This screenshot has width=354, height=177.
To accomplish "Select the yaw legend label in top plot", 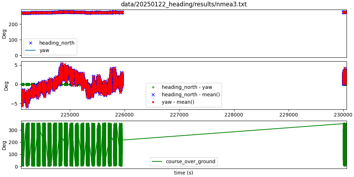I will [x=44, y=50].
